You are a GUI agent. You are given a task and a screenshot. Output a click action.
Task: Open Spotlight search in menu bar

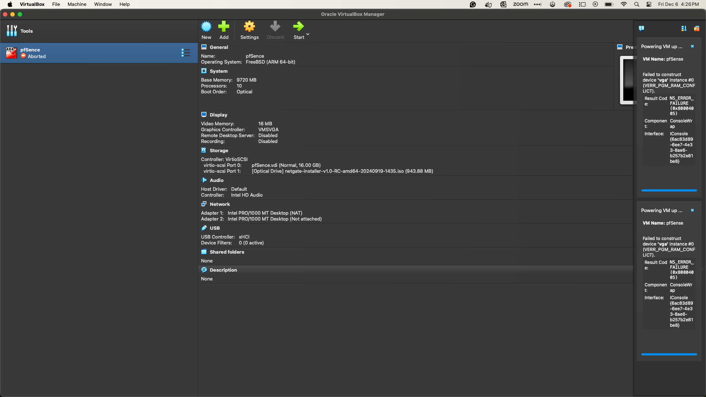click(x=637, y=4)
